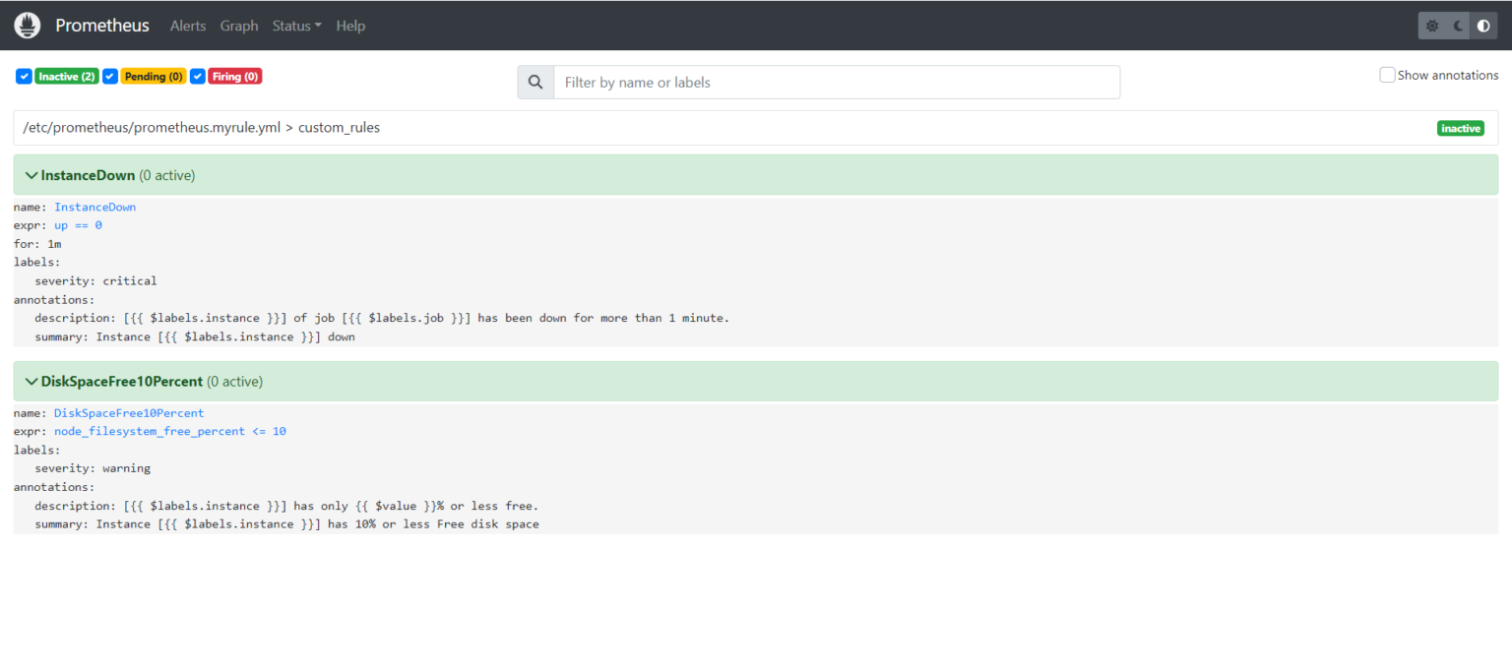Click the green Inactive (2) filter badge
This screenshot has height=671, width=1512.
(66, 76)
